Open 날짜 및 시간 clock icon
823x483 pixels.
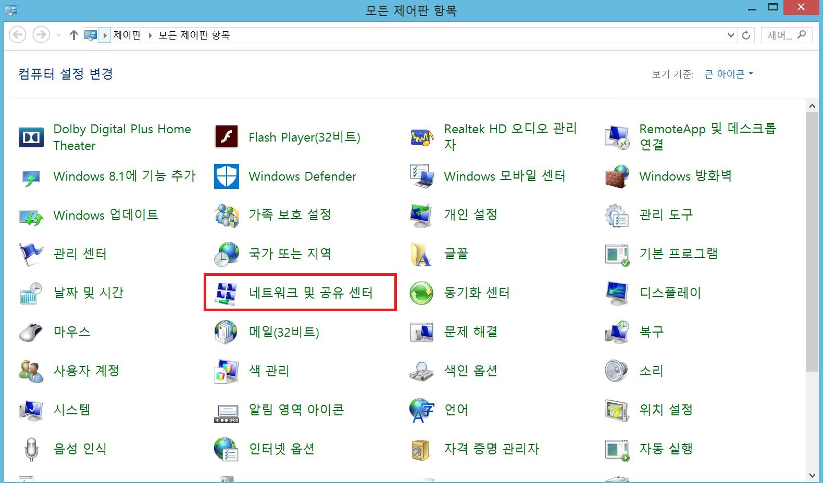pos(31,293)
